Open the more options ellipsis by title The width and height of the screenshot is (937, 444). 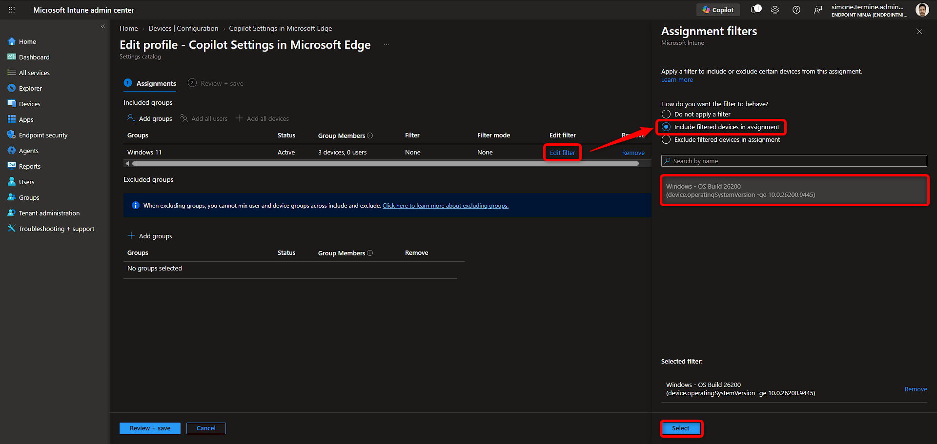[x=387, y=45]
